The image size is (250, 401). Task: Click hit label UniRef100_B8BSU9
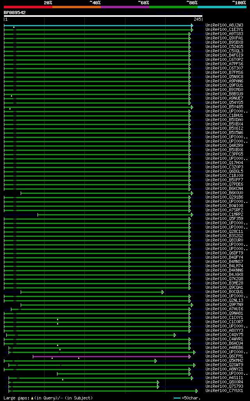[225, 94]
